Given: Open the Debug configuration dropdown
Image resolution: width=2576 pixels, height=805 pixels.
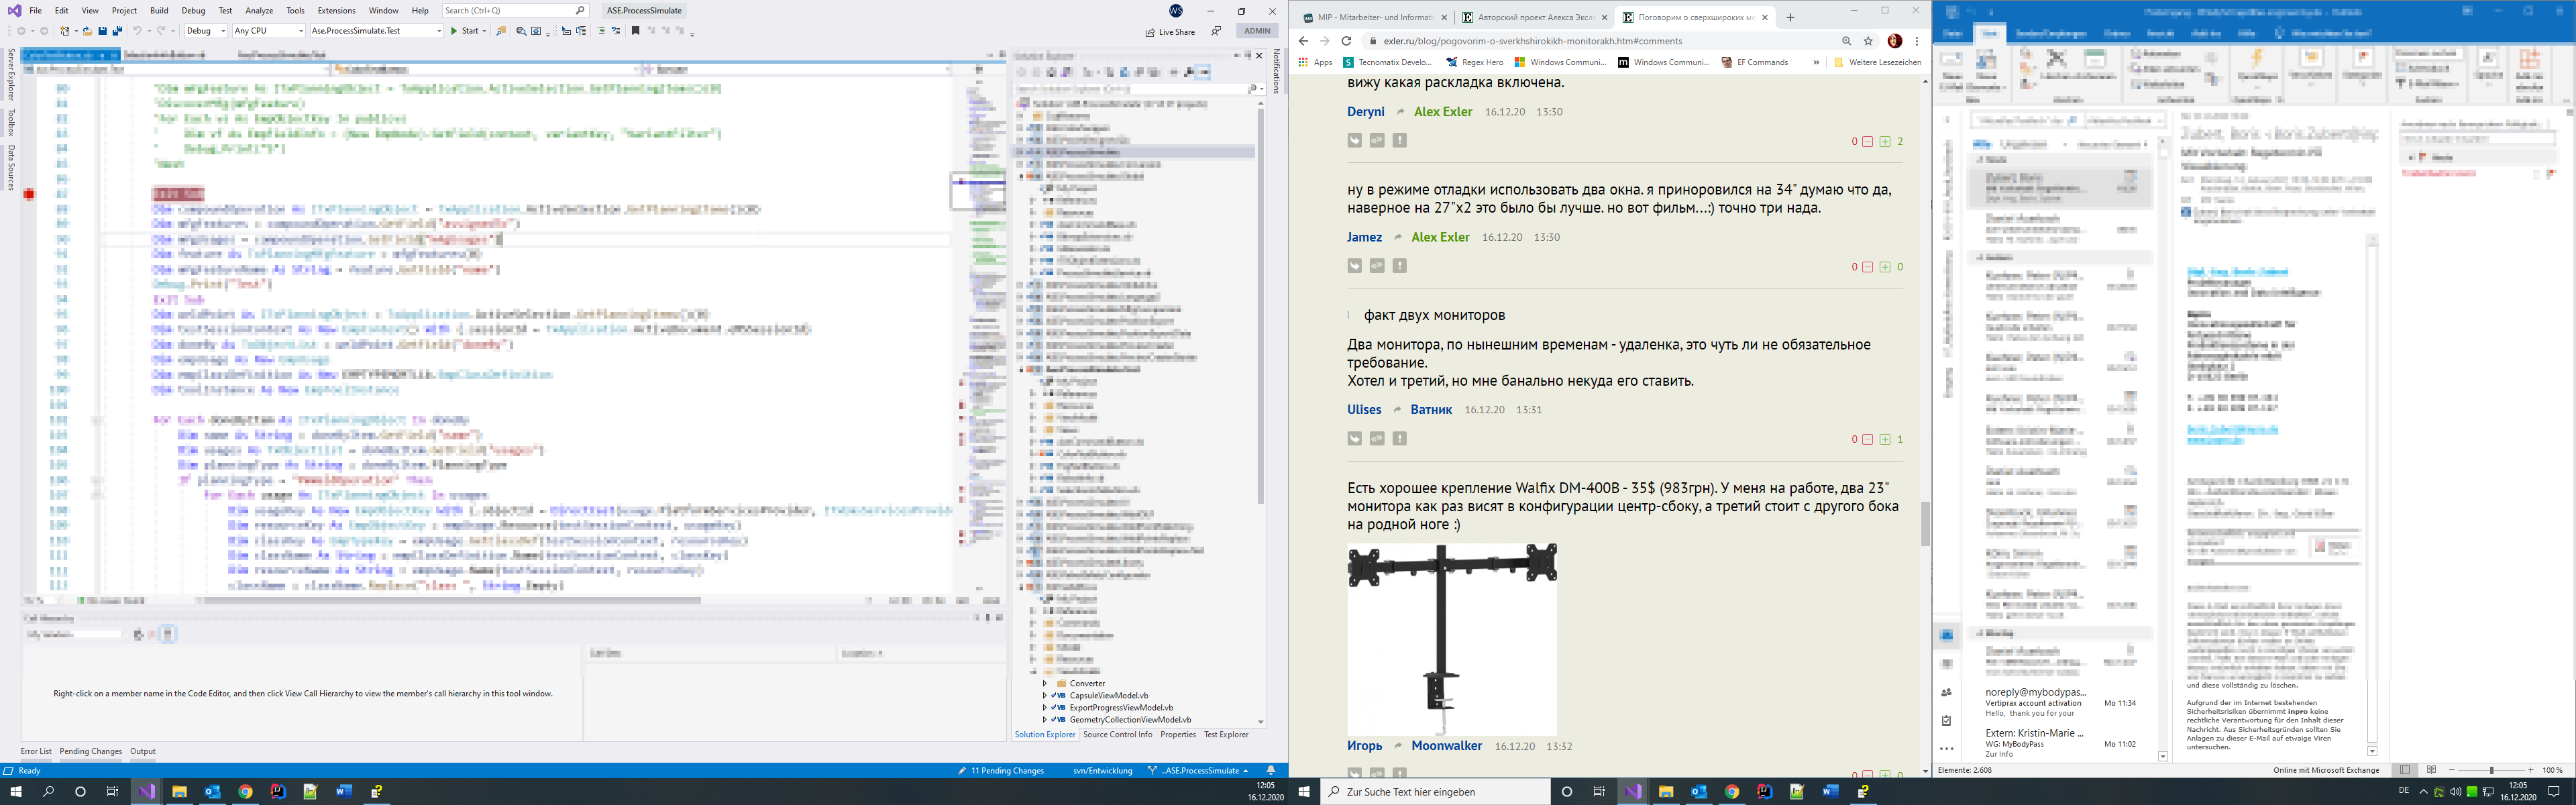Looking at the screenshot, I should pos(206,31).
